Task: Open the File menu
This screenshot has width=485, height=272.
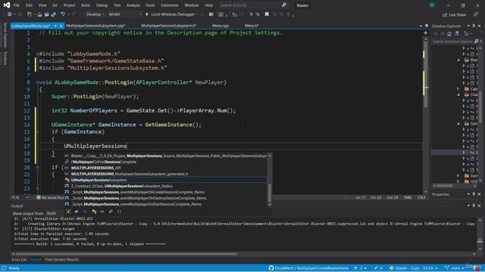Action: pyautogui.click(x=17, y=5)
